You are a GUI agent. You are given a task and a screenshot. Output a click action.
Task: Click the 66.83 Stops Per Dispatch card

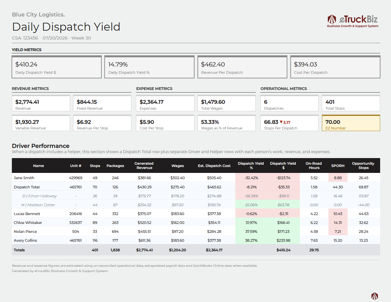[x=289, y=123]
